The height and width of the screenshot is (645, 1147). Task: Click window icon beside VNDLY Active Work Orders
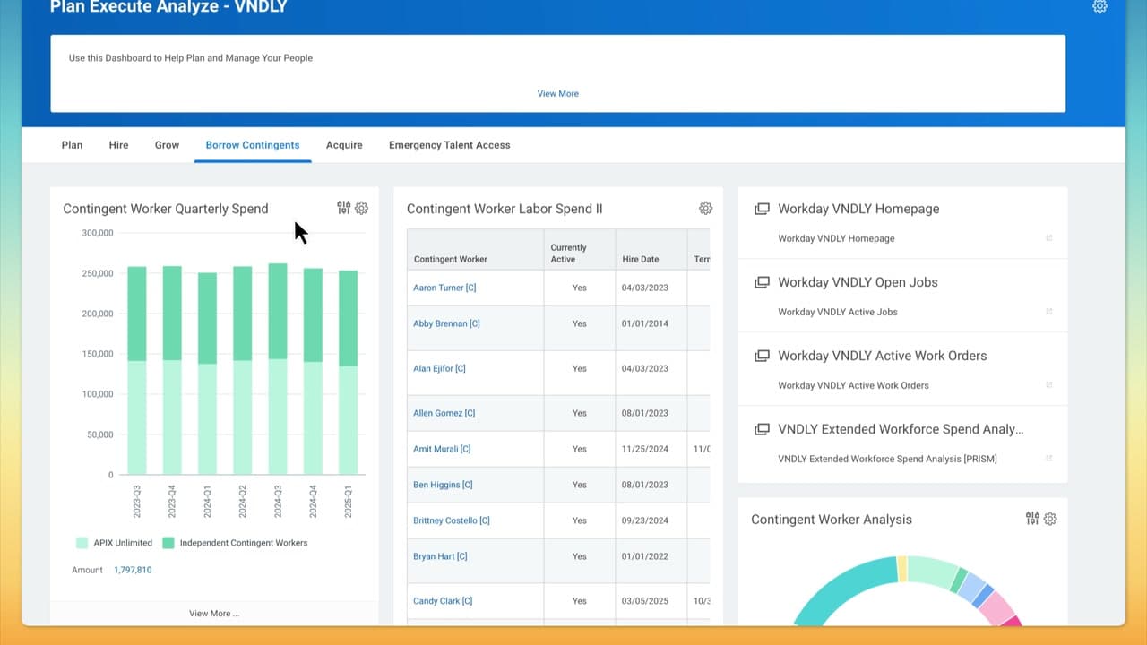click(x=762, y=356)
